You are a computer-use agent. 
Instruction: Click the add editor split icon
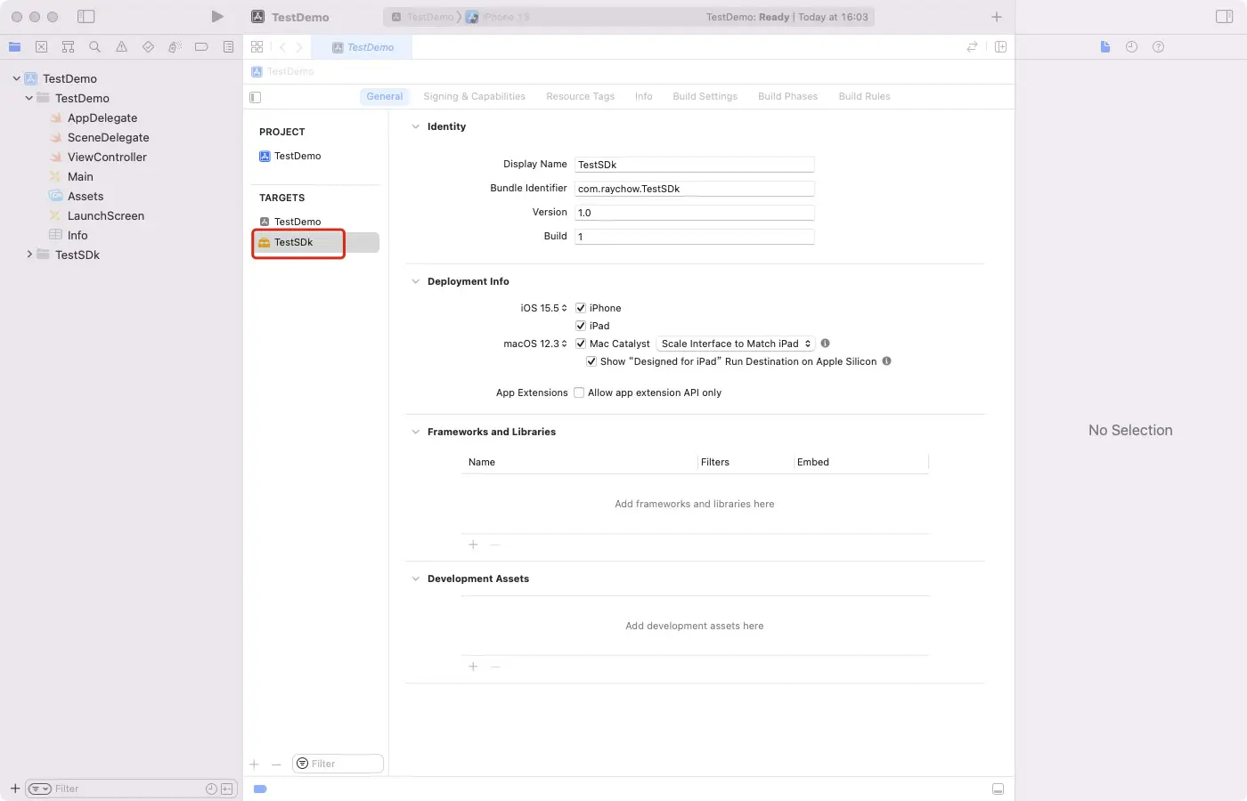(1000, 47)
